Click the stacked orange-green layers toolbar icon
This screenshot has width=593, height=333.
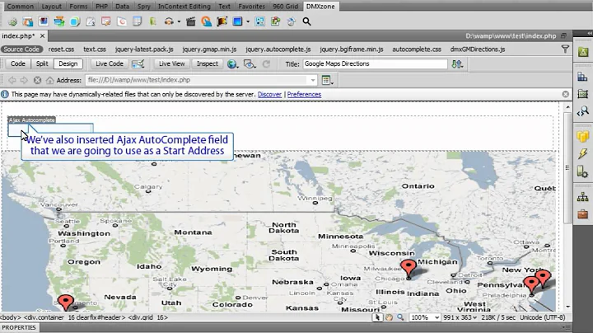tap(59, 21)
